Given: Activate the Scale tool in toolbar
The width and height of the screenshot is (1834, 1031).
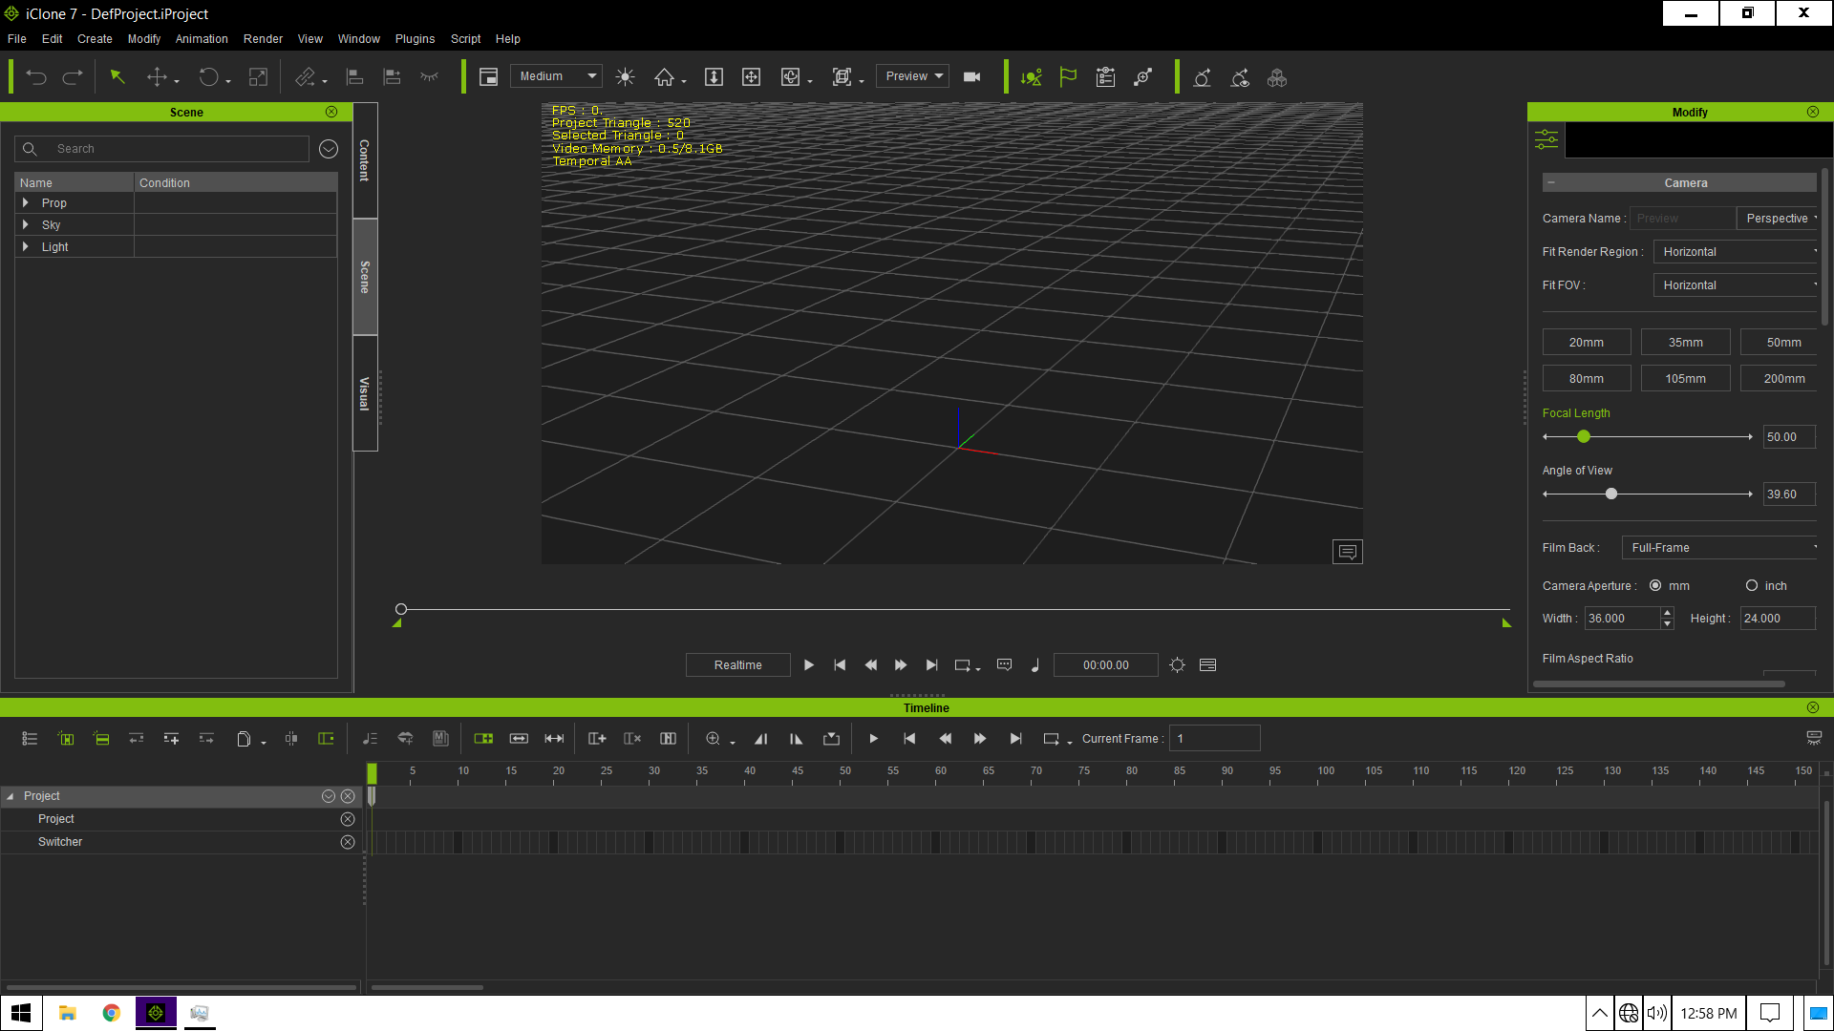Looking at the screenshot, I should 258,77.
